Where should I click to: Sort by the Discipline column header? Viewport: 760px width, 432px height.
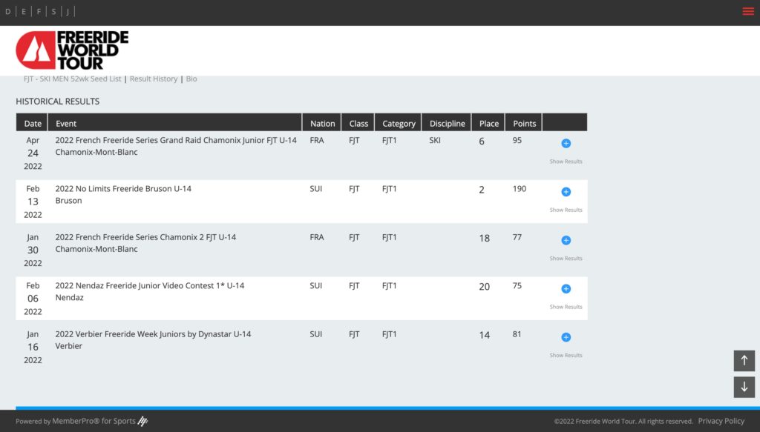click(x=447, y=123)
